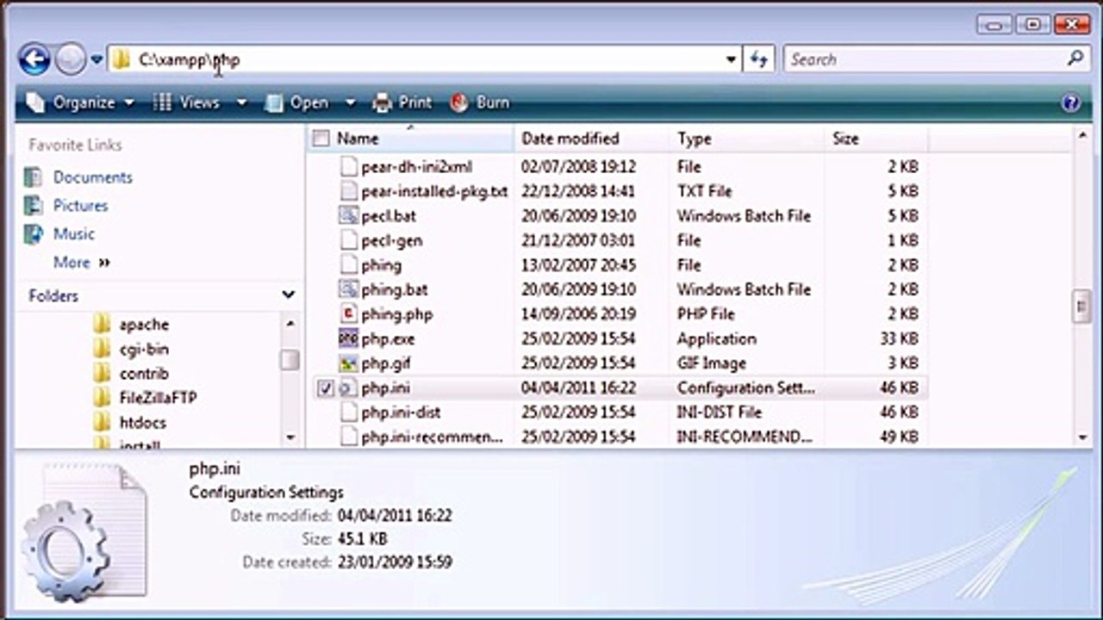This screenshot has height=620, width=1103.
Task: Click the pear-installed-pkg.txt file icon
Action: click(348, 191)
